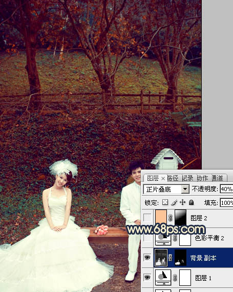Switch to the 通道 tab

(217, 178)
